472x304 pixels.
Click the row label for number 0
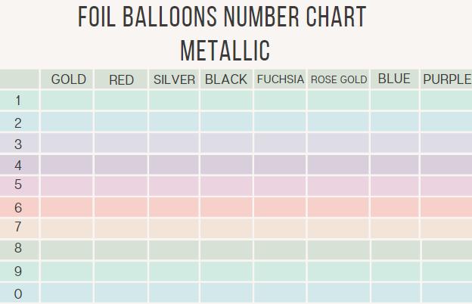[18, 293]
